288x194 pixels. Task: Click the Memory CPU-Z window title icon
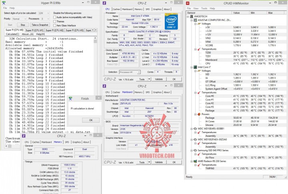coord(24,136)
